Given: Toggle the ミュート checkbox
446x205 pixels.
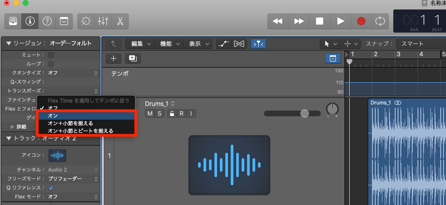Looking at the screenshot, I should [51, 55].
